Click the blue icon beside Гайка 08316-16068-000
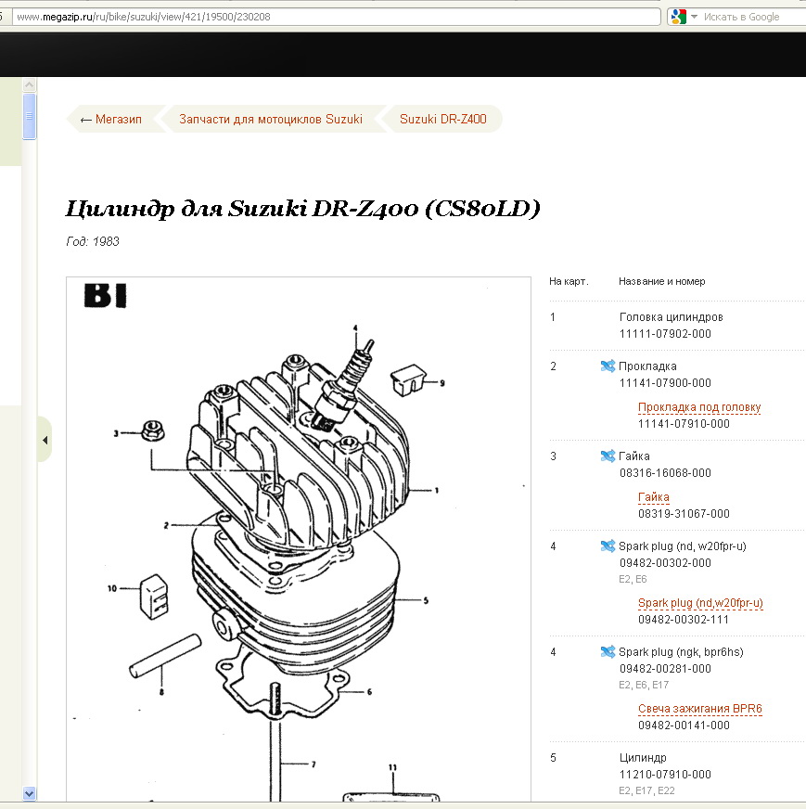Image resolution: width=806 pixels, height=809 pixels. pos(608,456)
